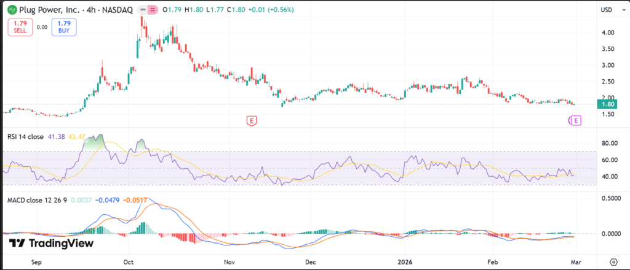Click the Oct label on the time axis
Viewport: 630px width, 270px height.
(x=129, y=261)
